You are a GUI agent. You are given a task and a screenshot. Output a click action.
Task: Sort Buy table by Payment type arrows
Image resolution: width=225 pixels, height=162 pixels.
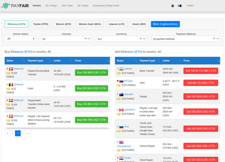pos(50,61)
